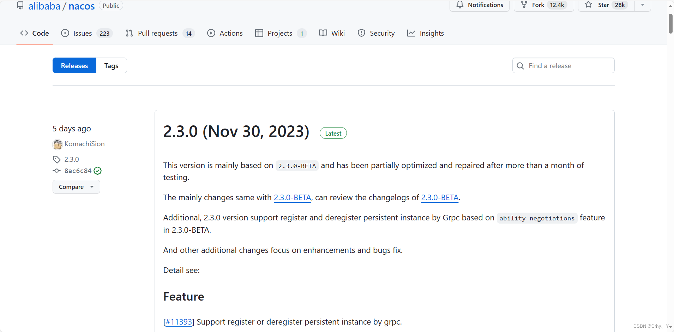
Task: Click the Fork icon
Action: (x=524, y=5)
